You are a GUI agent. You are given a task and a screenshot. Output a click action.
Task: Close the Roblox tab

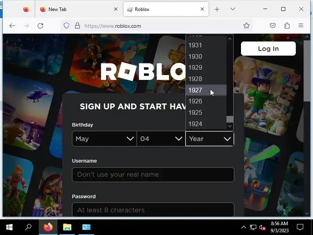(x=202, y=9)
